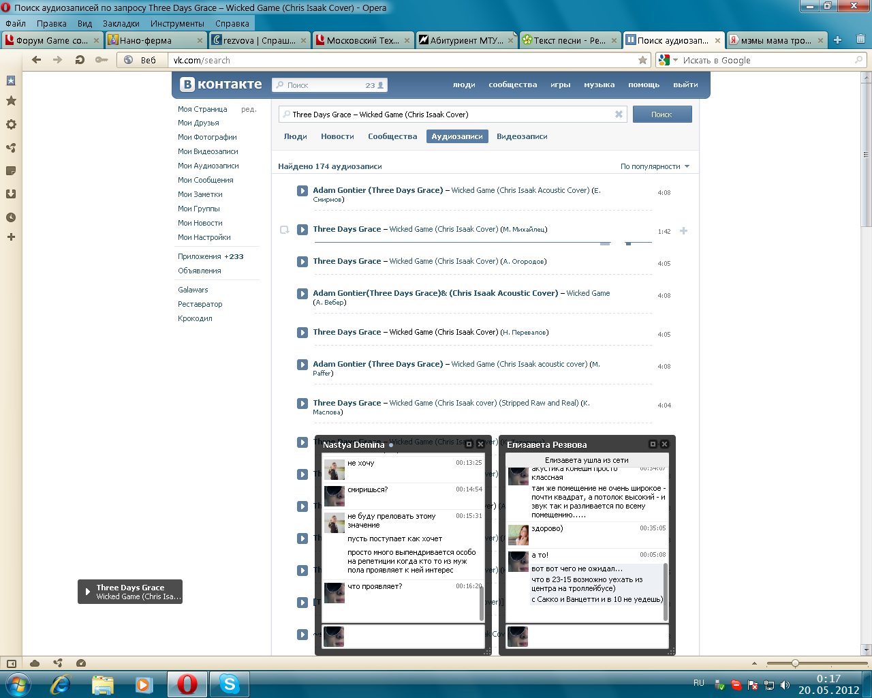
Task: Open the Downloads panel in the Opera sidebar
Action: [11, 194]
